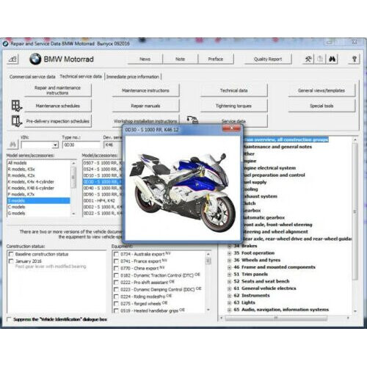Click the model series list scrollbar thumb
This screenshot has height=367, width=367.
coord(73,177)
